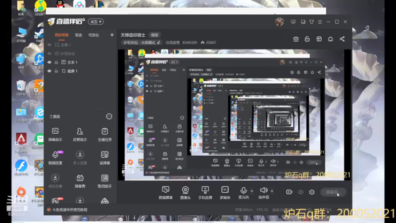The width and height of the screenshot is (396, 223).
Task: Add 摄像头 camera source
Action: click(x=185, y=193)
